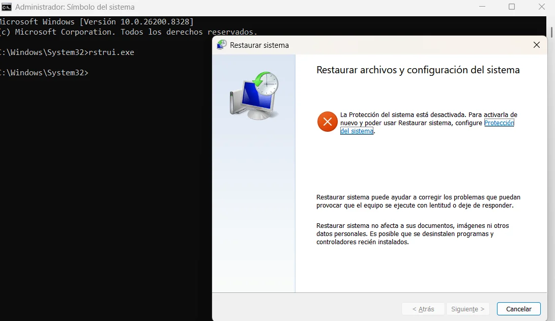Click the 'La Protección del sistema está desactivada' message
555x321 pixels.
pyautogui.click(x=429, y=123)
